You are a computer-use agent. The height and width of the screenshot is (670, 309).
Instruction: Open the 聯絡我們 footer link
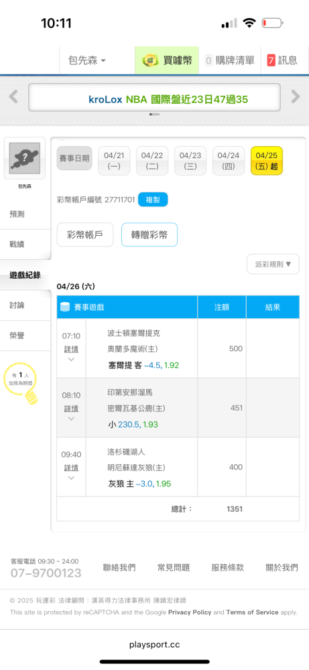point(119,567)
